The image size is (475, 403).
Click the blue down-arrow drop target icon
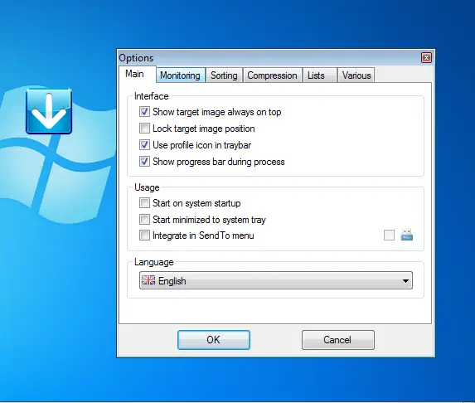[x=49, y=111]
